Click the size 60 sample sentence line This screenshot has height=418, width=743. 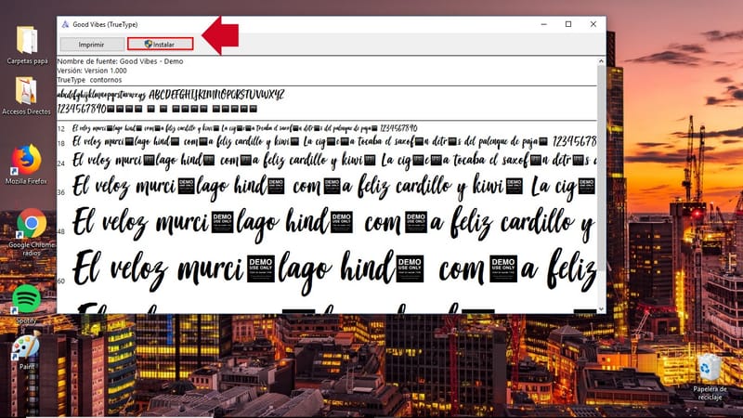(x=334, y=270)
